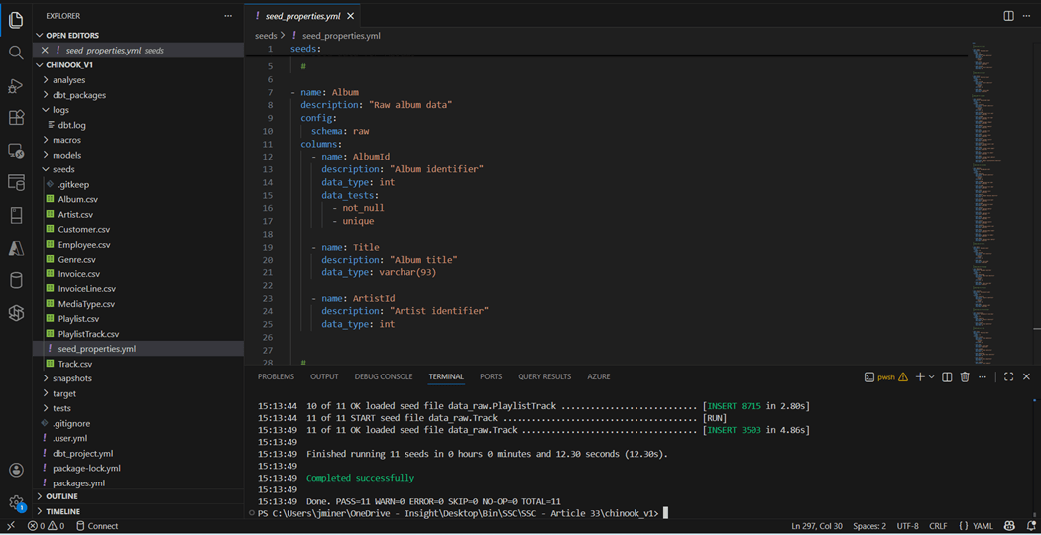Viewport: 1041px width, 535px height.
Task: Switch to the PROBLEMS tab
Action: point(276,376)
